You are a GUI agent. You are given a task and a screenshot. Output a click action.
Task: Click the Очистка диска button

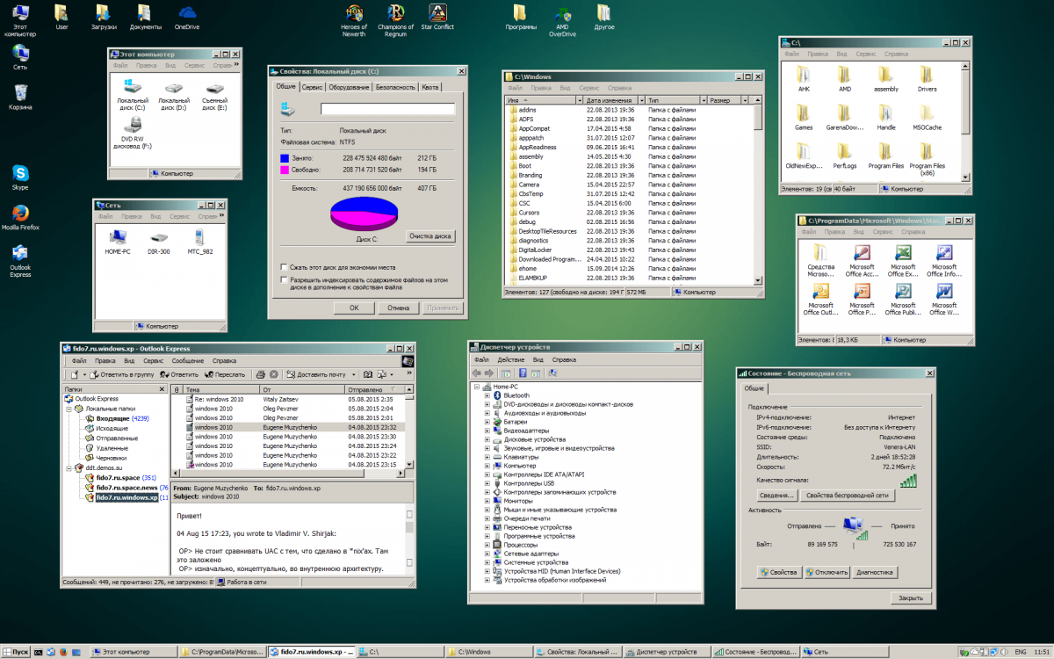coord(430,235)
